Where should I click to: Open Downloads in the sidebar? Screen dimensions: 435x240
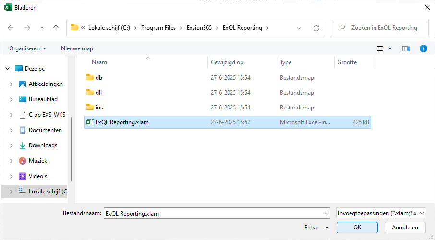[43, 145]
